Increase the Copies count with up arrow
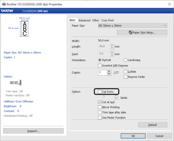This screenshot has width=174, height=141. (109, 71)
